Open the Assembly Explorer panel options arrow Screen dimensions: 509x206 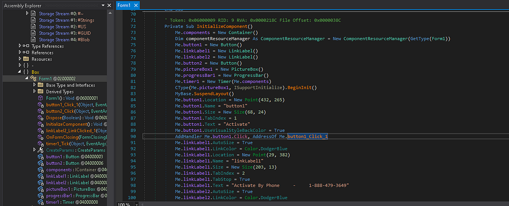(103, 5)
